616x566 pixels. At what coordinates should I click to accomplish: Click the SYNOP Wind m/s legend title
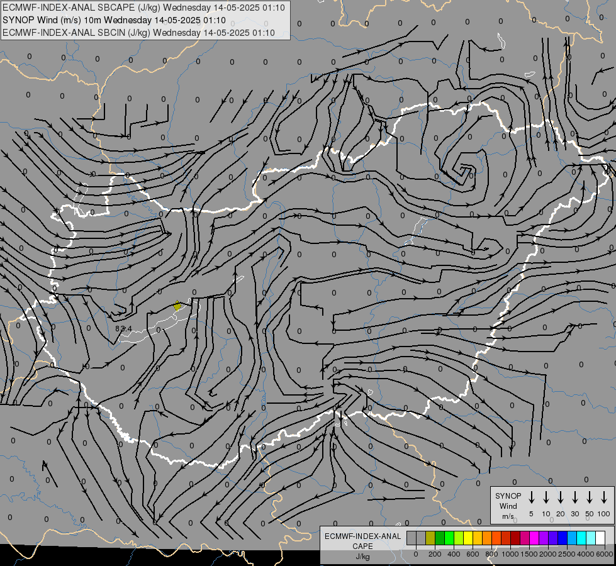tap(508, 506)
